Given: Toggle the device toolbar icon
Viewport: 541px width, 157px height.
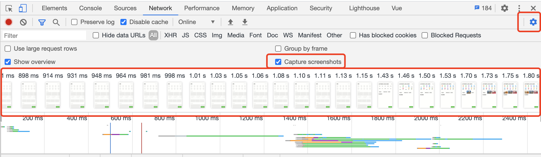Looking at the screenshot, I should click(23, 8).
